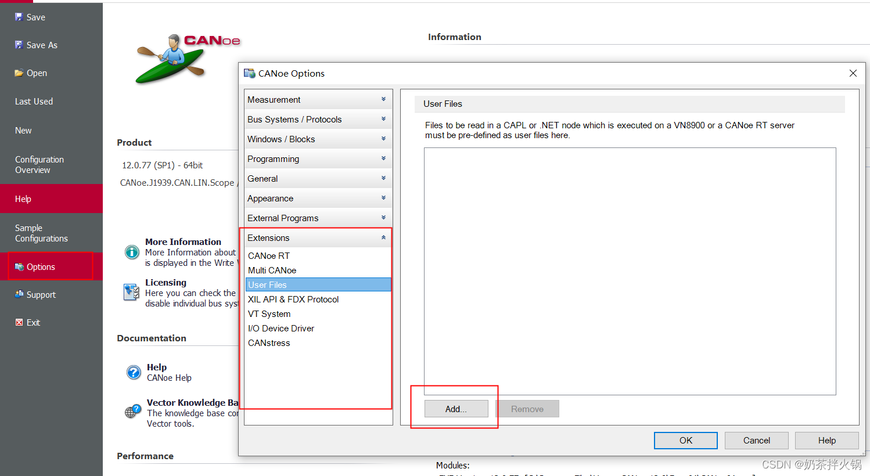Expand the Programming section chevron
The image size is (870, 476).
coord(383,158)
